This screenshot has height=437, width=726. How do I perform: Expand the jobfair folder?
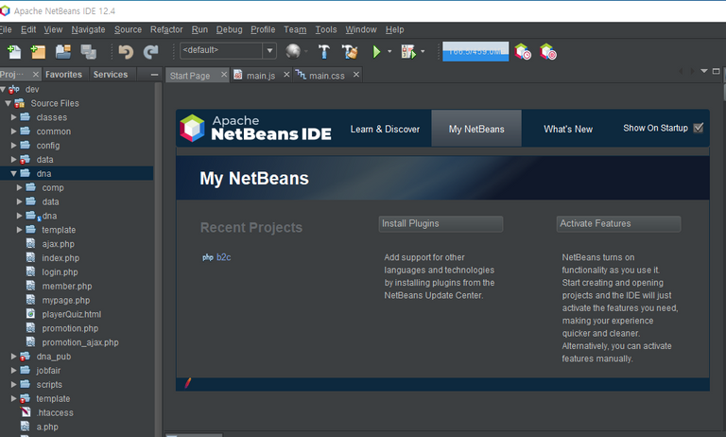click(x=13, y=370)
